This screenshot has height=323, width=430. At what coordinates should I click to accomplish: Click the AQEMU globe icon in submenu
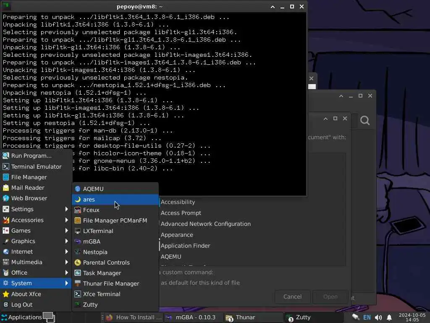tap(78, 189)
